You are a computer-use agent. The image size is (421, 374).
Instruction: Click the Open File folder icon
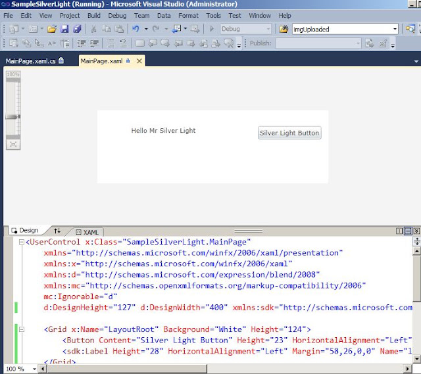(52, 29)
